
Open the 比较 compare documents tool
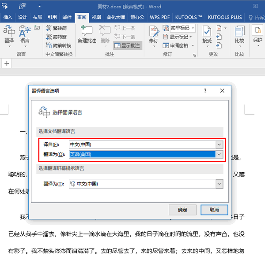239,34
